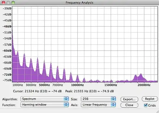Click the window resize grip corner
159x113 pixels.
(157, 111)
